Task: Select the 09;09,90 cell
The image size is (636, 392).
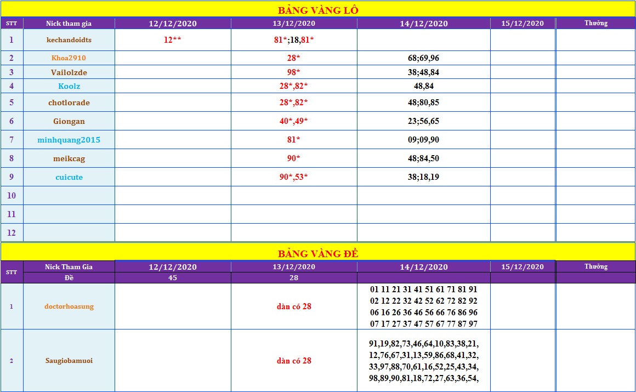Action: 424,140
